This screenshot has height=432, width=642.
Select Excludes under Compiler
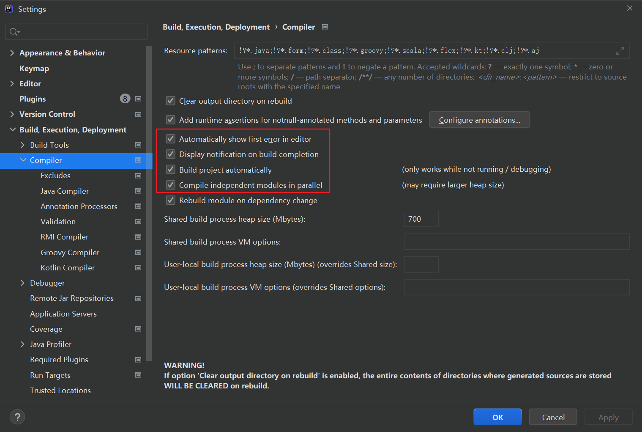[x=55, y=176]
